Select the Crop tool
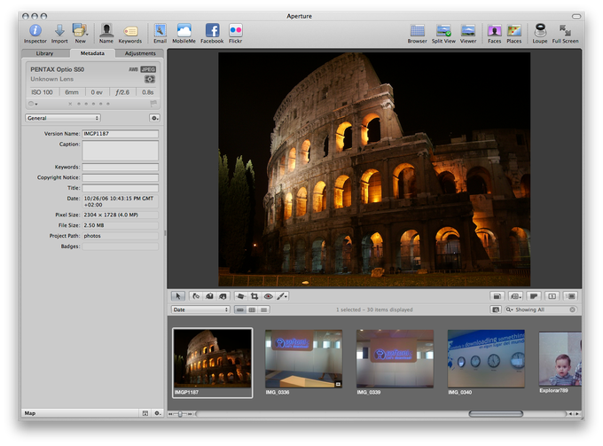 click(x=255, y=296)
